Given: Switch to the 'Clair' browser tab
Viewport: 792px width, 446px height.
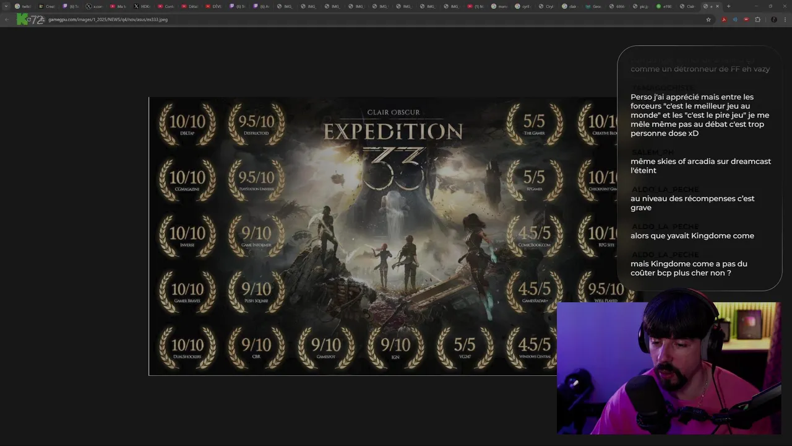Looking at the screenshot, I should pyautogui.click(x=688, y=6).
